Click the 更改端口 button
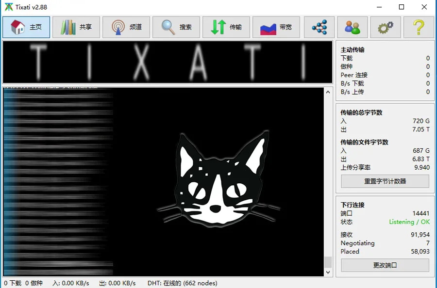This screenshot has height=288, width=437. click(385, 265)
